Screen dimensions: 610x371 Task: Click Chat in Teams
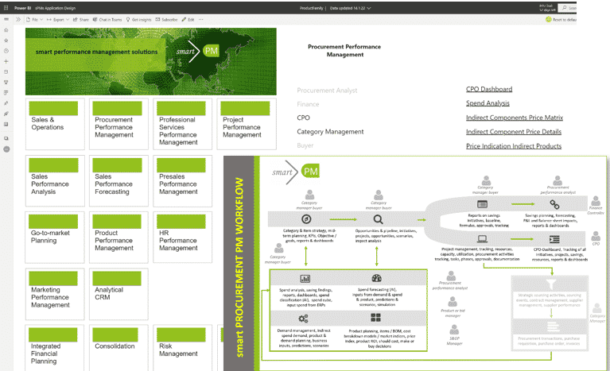(x=107, y=19)
